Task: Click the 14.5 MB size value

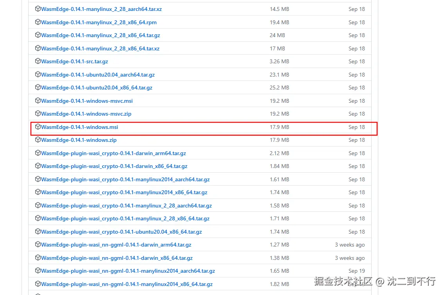Action: [279, 9]
